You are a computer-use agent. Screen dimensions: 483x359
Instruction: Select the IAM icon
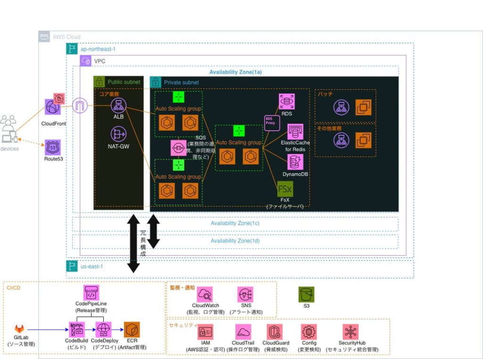[205, 332]
